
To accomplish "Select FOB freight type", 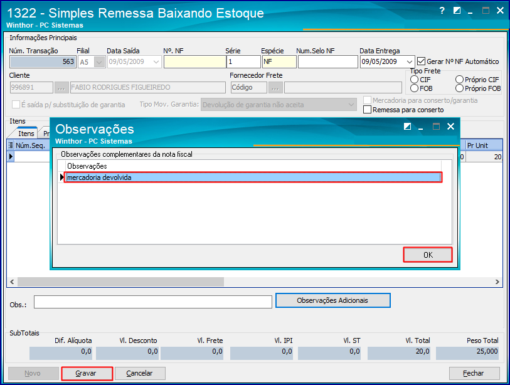I will coord(414,88).
